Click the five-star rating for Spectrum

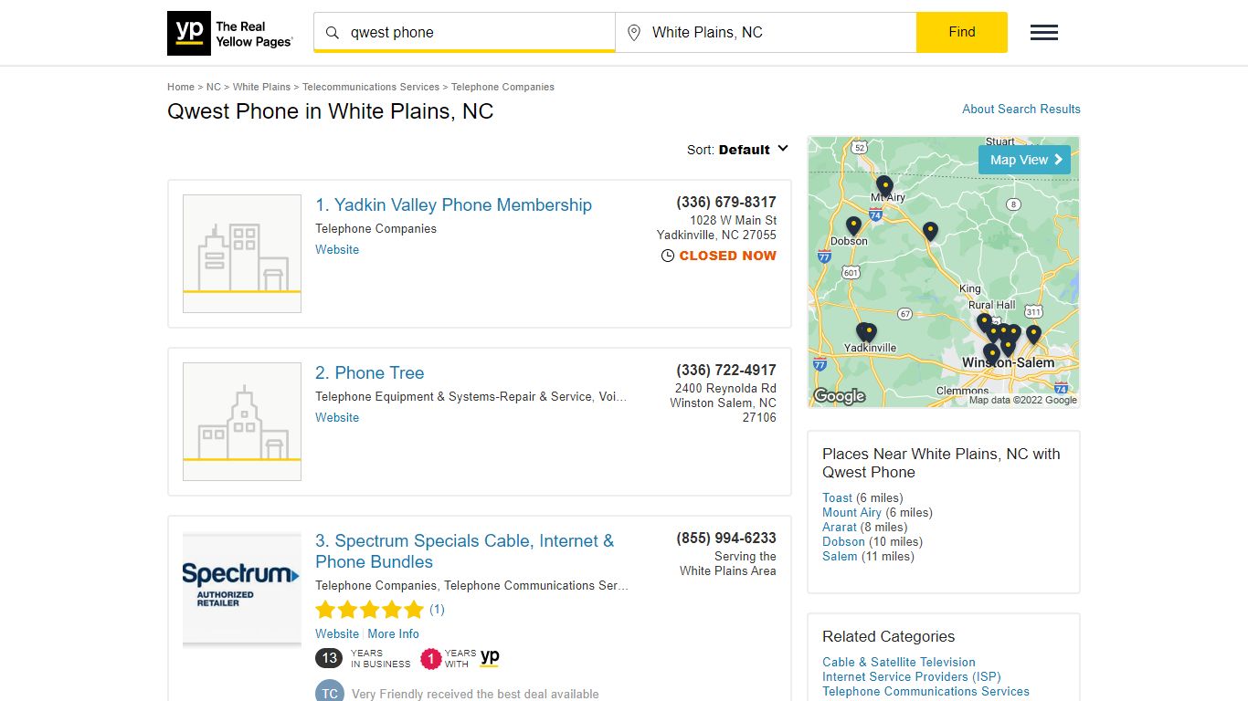click(369, 610)
